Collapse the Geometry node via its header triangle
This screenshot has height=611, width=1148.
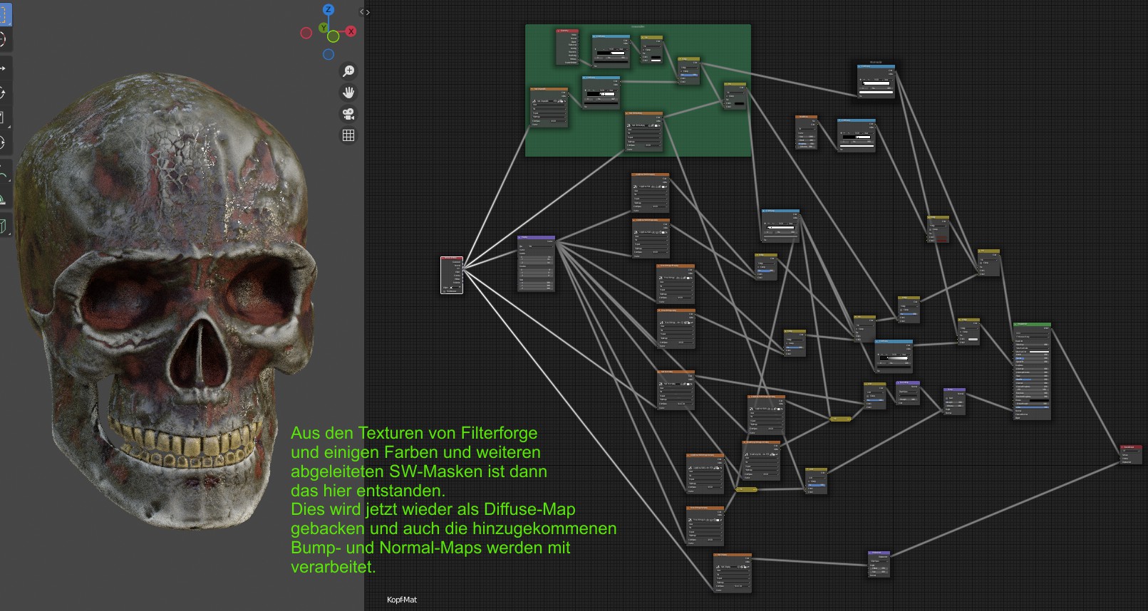(x=559, y=31)
